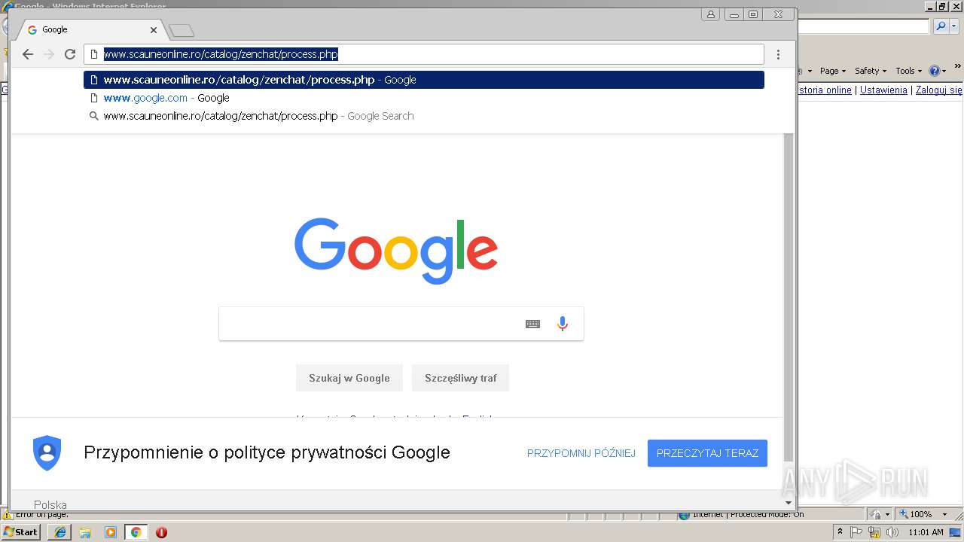Image resolution: width=964 pixels, height=542 pixels.
Task: Click PRZECZYTAJ TERAZ privacy button
Action: [x=707, y=453]
